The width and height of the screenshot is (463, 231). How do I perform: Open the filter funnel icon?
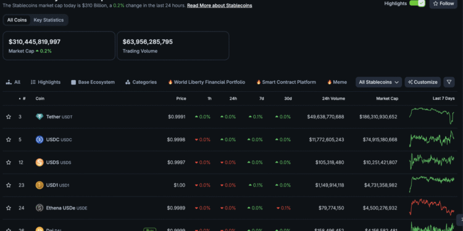tap(449, 82)
